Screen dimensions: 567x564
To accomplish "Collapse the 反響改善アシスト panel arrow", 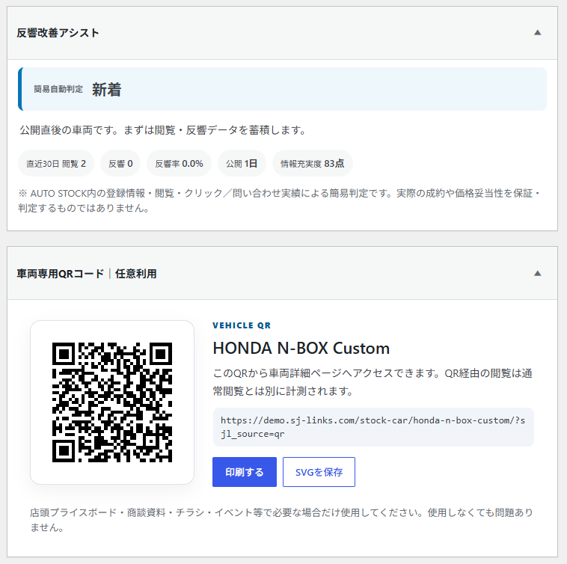I will [537, 33].
